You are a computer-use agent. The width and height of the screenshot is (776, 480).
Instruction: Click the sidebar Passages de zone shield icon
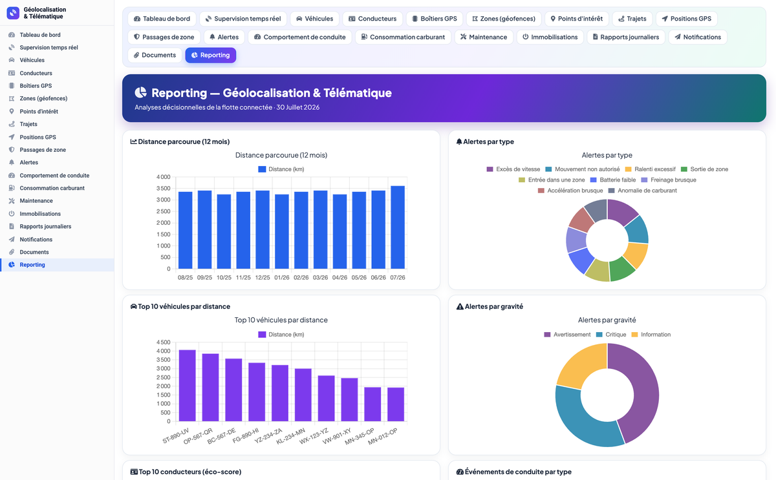(12, 150)
